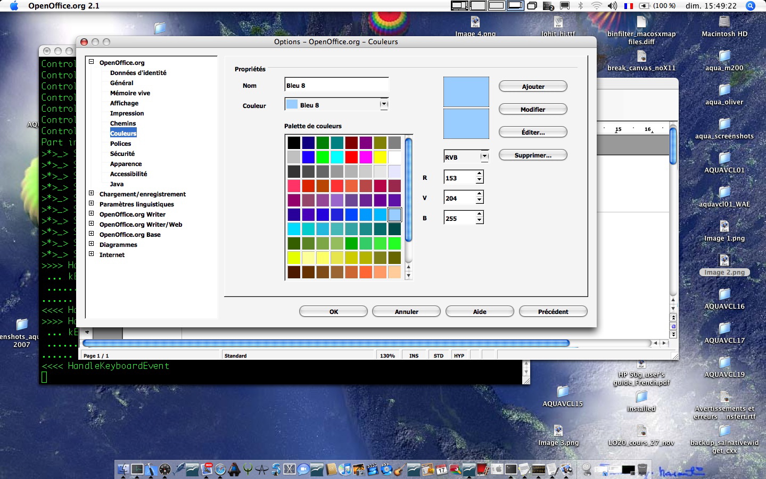The width and height of the screenshot is (766, 479).
Task: Open help with the Aide button
Action: (480, 312)
